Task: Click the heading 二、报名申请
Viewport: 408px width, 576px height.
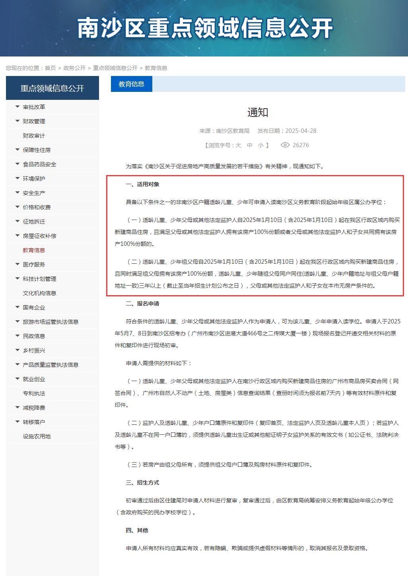Action: (143, 304)
